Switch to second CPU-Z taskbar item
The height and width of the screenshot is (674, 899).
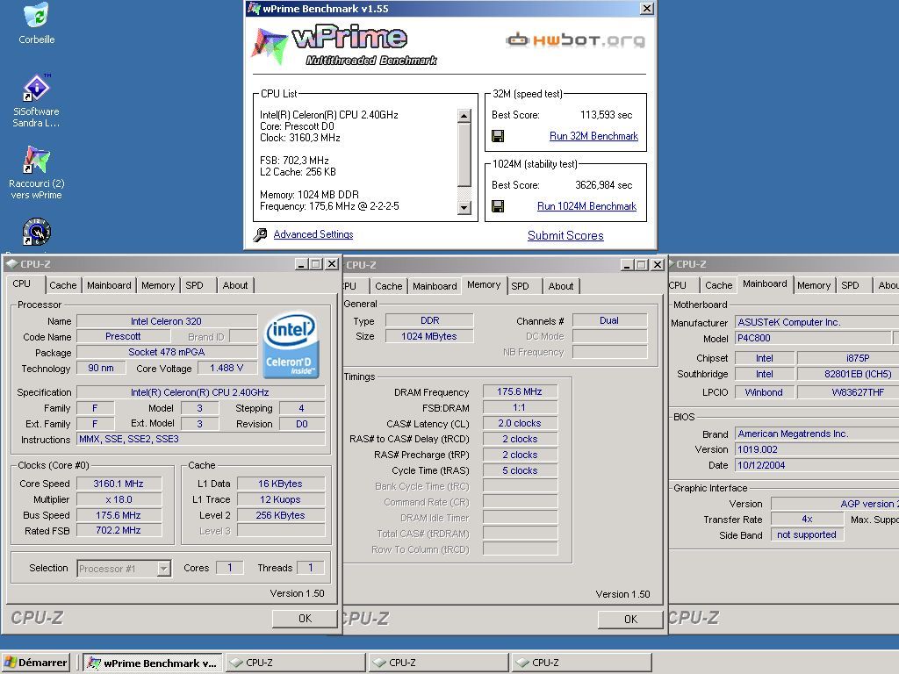(x=438, y=663)
